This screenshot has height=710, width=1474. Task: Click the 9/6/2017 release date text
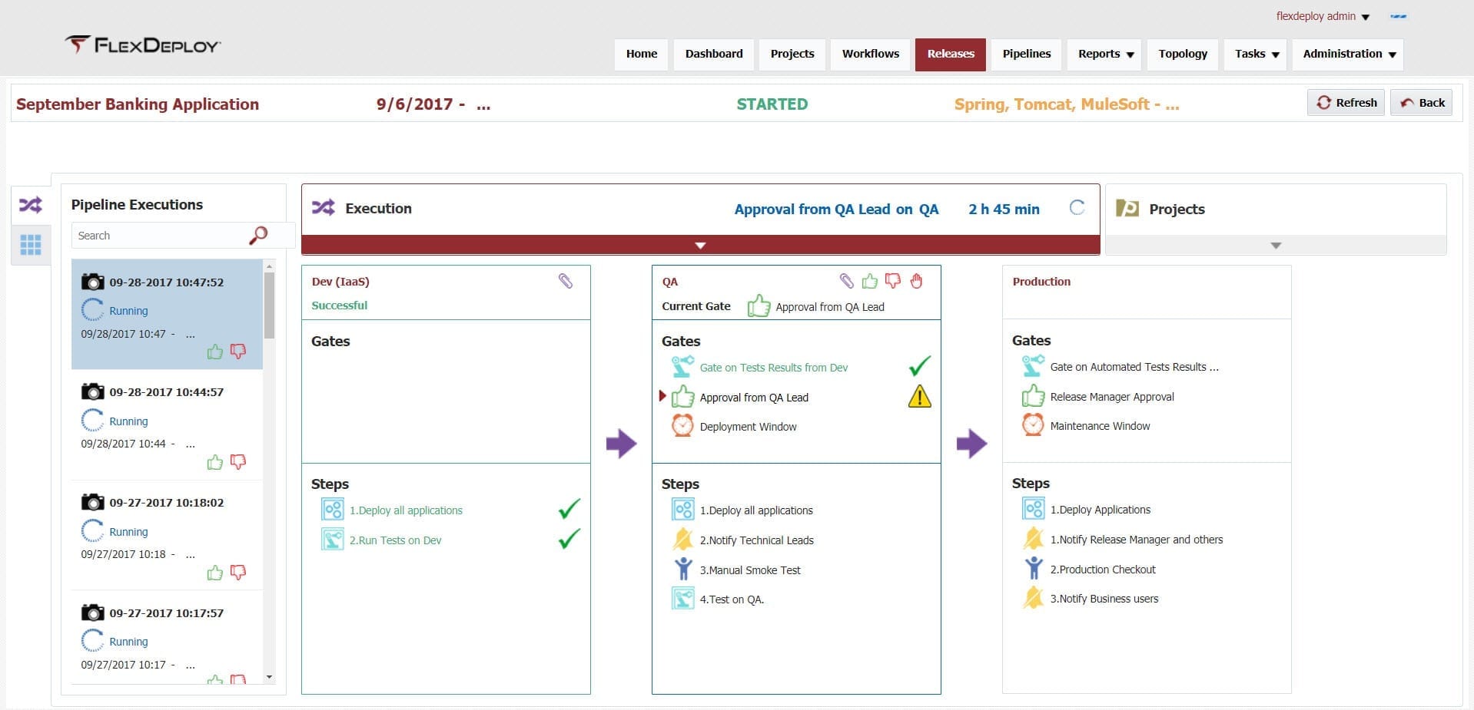pos(433,104)
